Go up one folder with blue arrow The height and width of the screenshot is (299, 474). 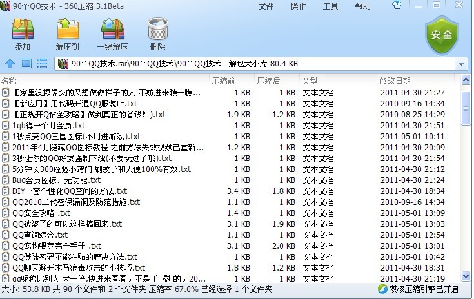tap(10, 64)
